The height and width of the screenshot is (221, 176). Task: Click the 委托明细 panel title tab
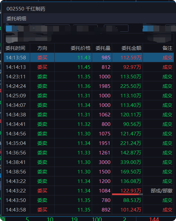(x=16, y=19)
